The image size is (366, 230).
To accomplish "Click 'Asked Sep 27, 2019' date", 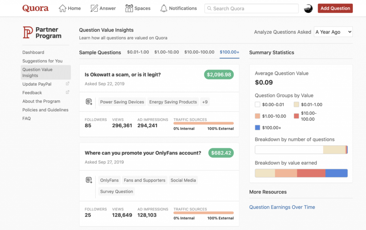I will click(104, 162).
